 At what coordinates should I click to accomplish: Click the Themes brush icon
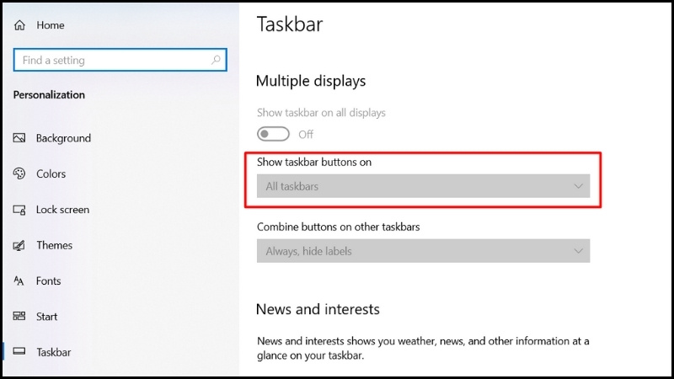(19, 245)
